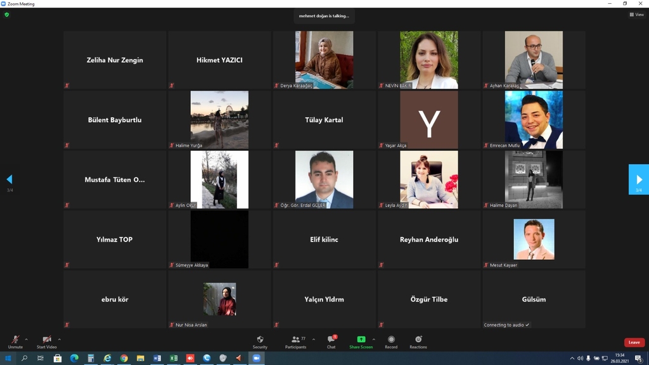Open Microsoft Word from the taskbar
Viewport: 649px width, 365px height.
click(157, 358)
